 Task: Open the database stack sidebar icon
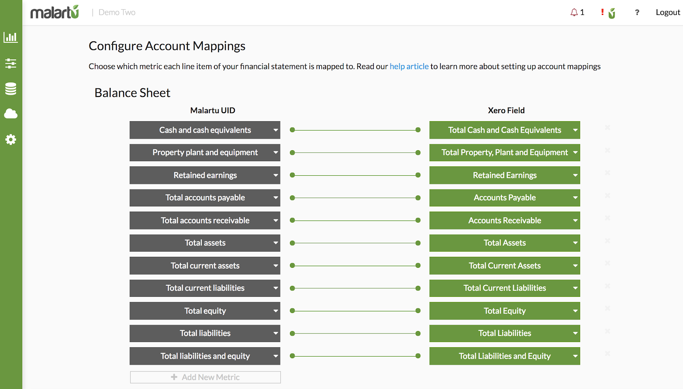pos(11,89)
